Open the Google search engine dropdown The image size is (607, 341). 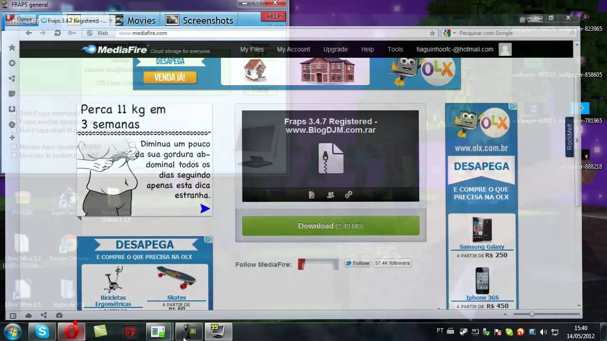449,33
